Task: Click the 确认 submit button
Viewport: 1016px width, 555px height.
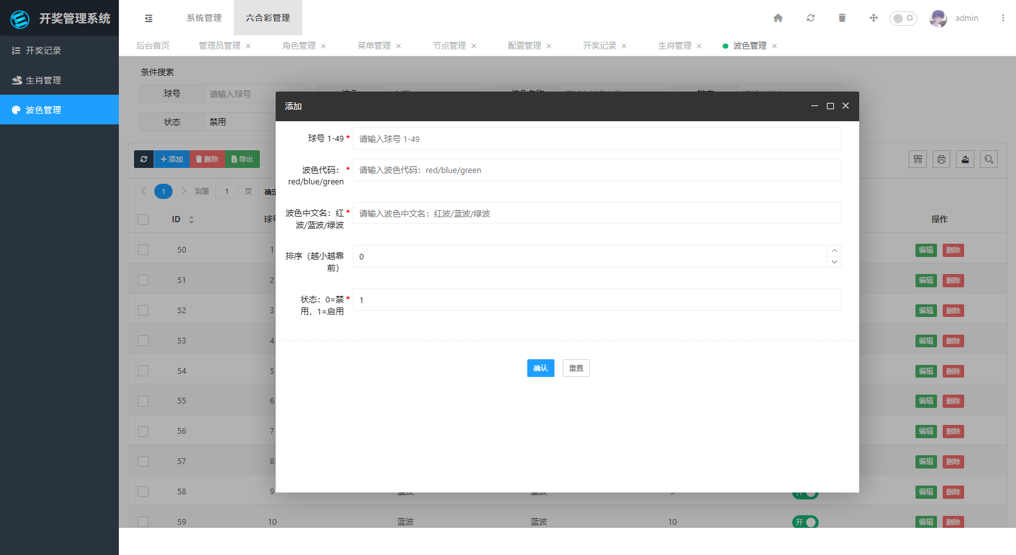Action: point(541,368)
